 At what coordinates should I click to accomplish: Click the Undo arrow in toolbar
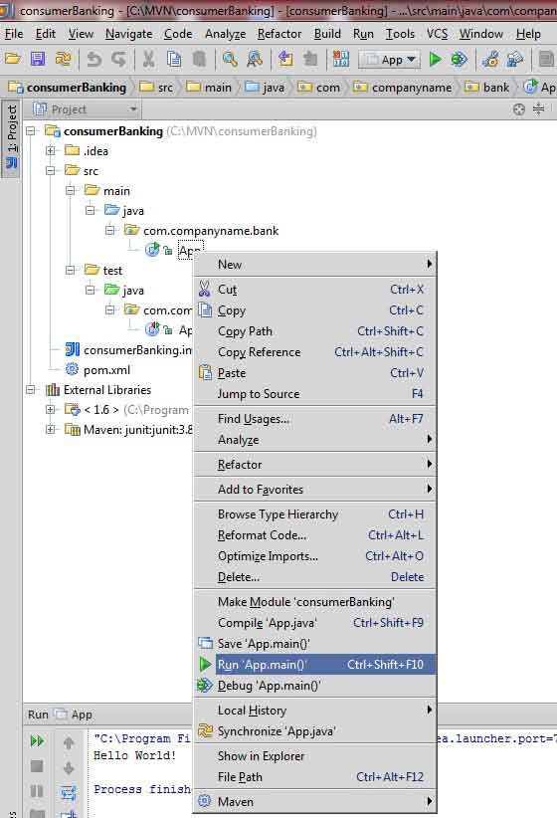click(93, 60)
